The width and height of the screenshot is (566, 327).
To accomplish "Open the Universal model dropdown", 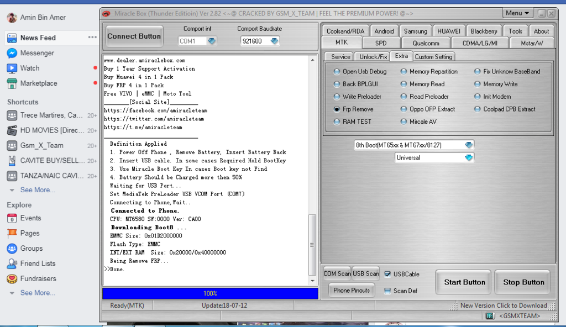I will pyautogui.click(x=469, y=158).
